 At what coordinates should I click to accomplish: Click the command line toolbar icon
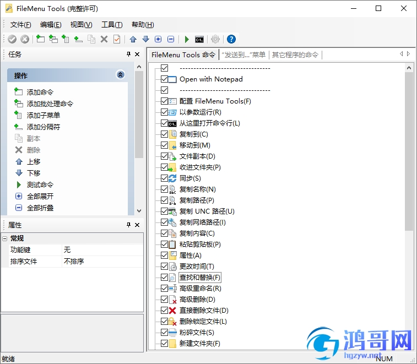[x=199, y=40]
